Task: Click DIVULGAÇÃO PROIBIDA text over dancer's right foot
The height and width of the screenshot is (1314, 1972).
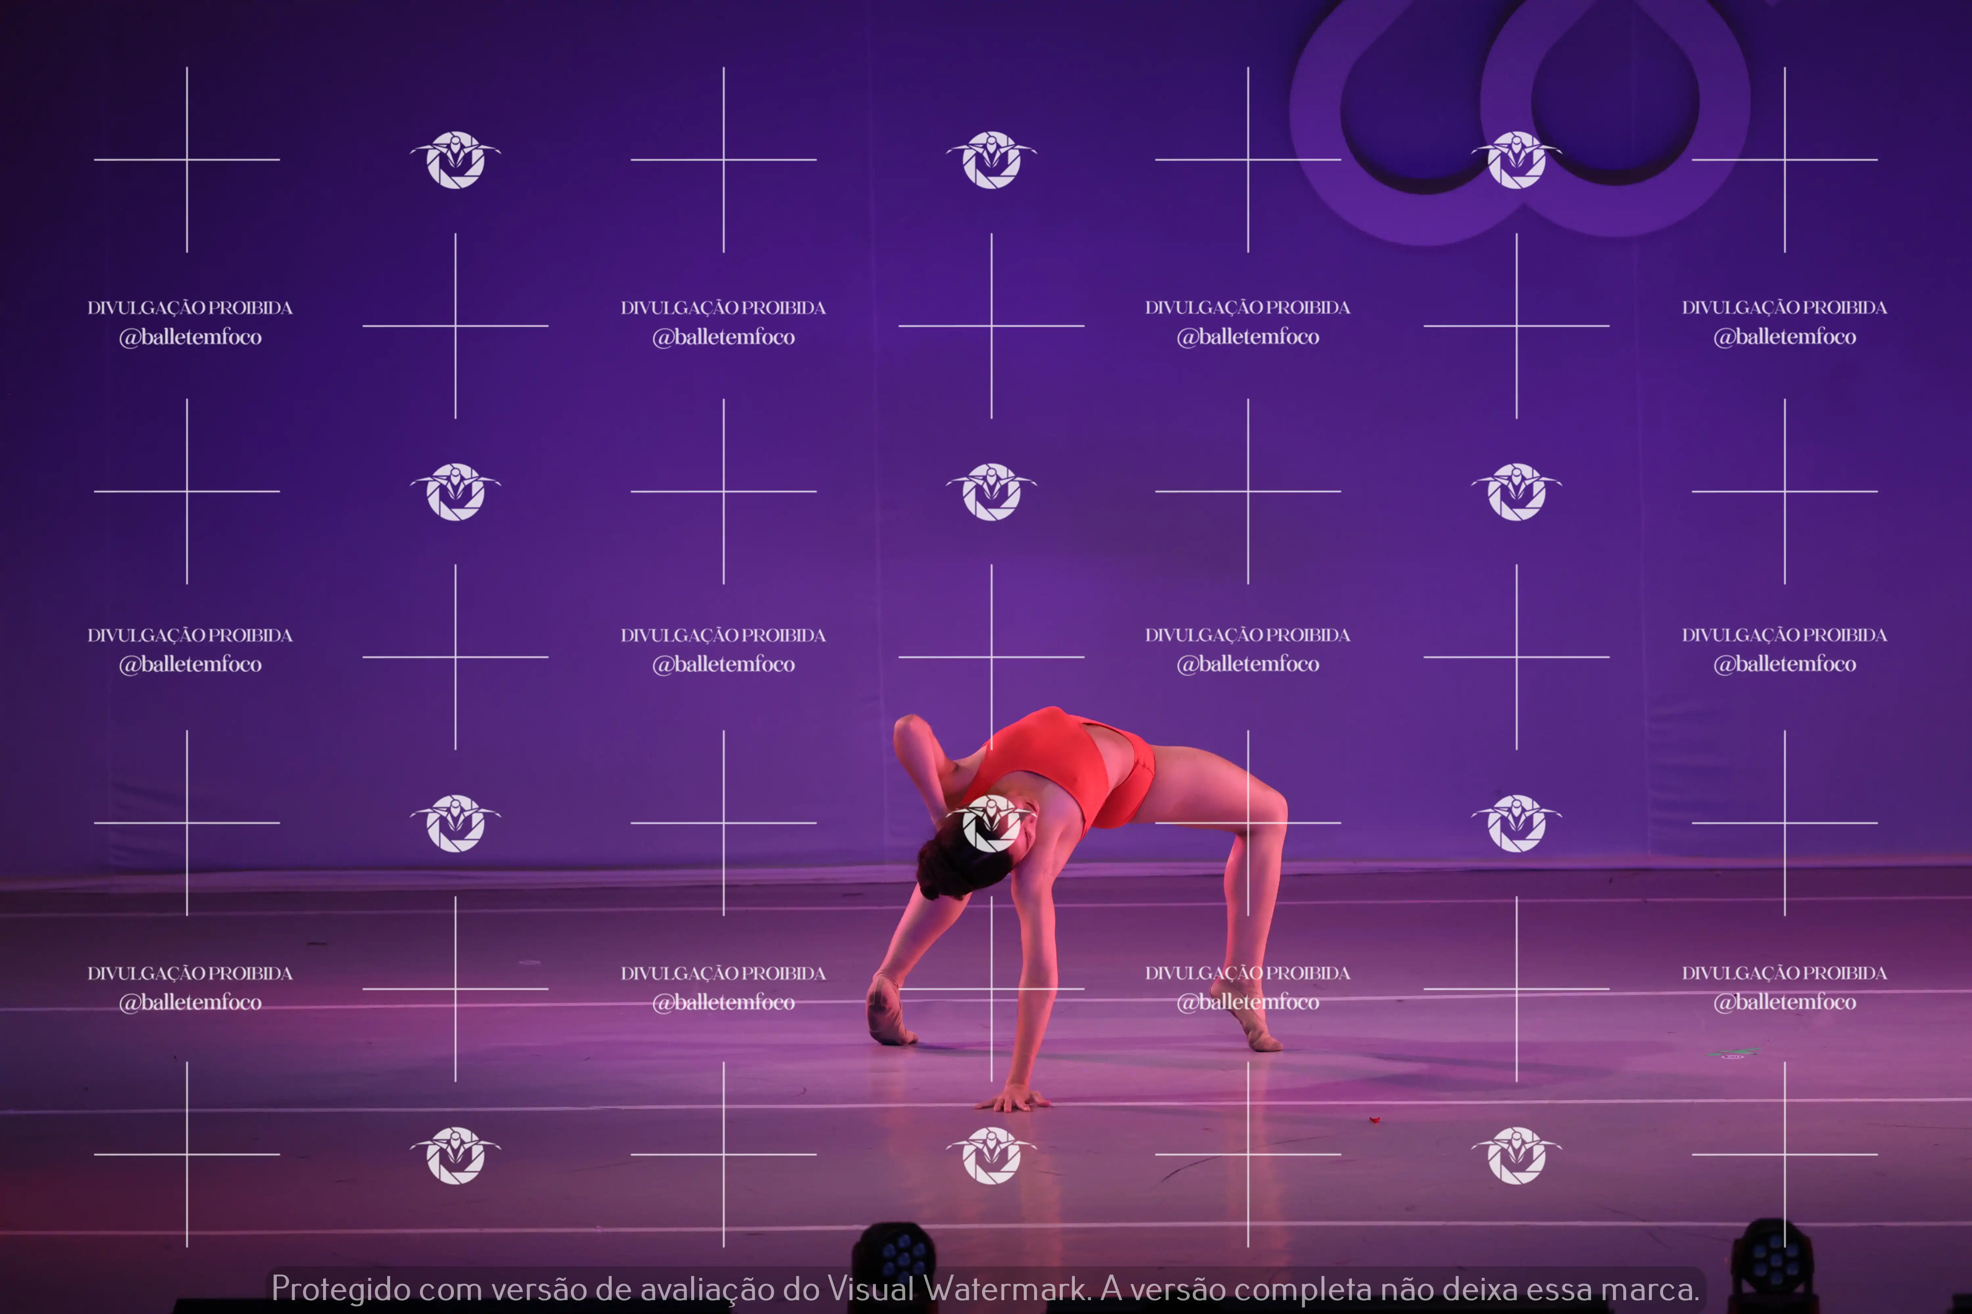Action: click(1248, 973)
